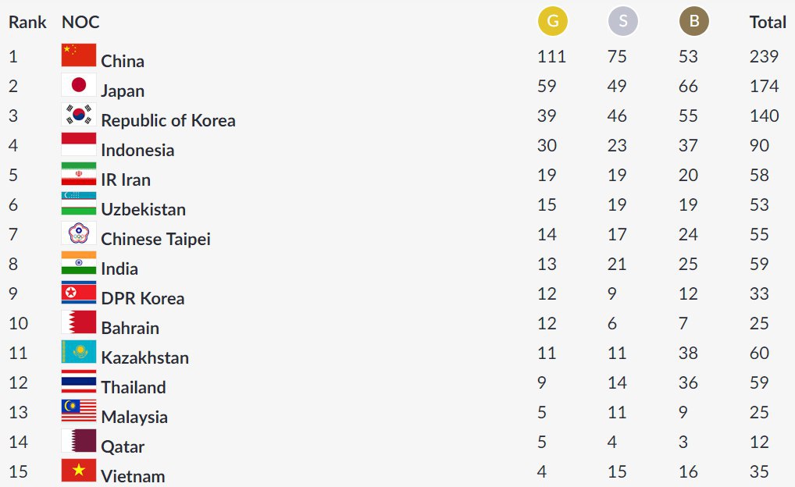Screen dimensions: 795x487
Task: Select the Uzbekistan country name
Action: pos(144,209)
